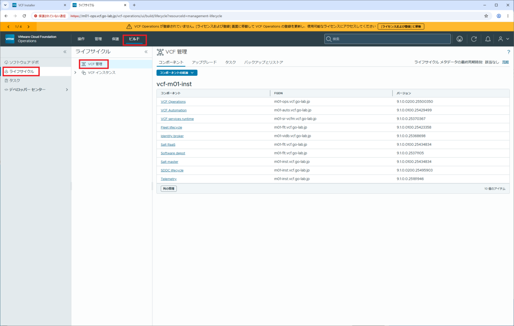This screenshot has width=514, height=326.
Task: Open Salt RaaS component link
Action: [168, 145]
